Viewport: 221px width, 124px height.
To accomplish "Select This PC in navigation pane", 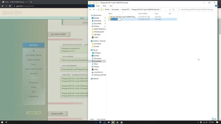I will coord(95,50).
